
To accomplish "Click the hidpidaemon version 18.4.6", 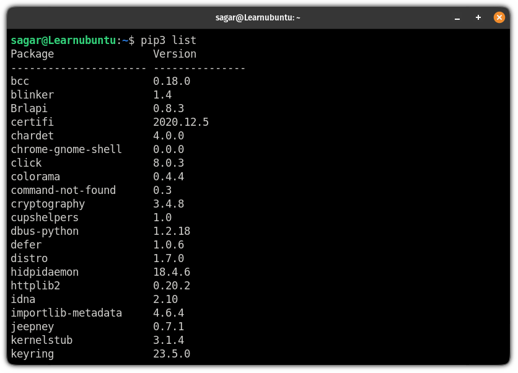I will [172, 272].
